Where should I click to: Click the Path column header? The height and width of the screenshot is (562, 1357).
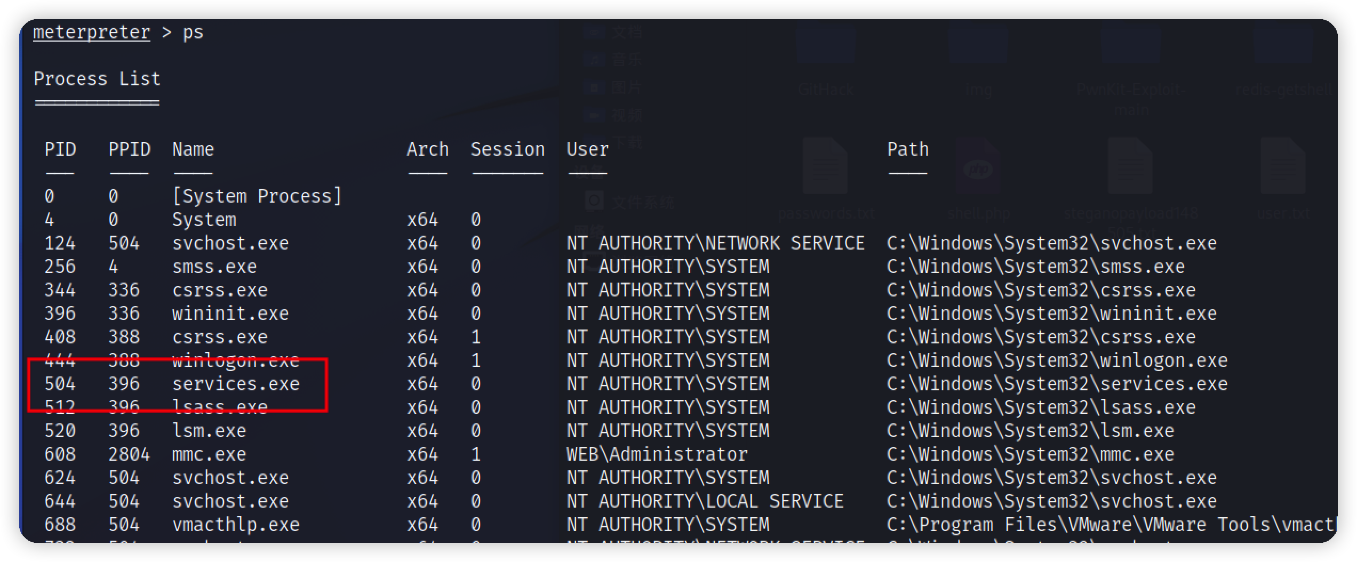[x=908, y=149]
